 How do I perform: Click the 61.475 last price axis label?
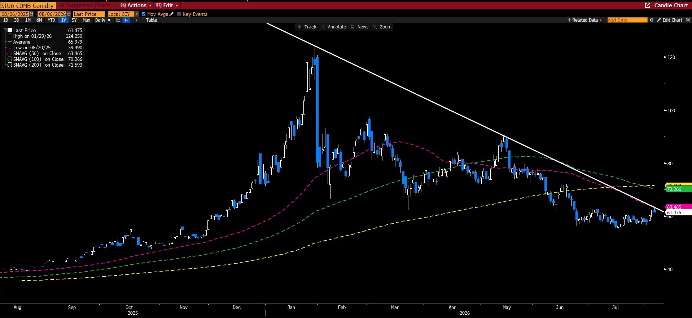click(678, 212)
